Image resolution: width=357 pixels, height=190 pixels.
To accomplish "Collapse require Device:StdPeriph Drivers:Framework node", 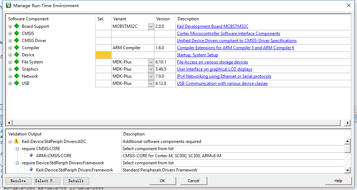I will tap(17, 163).
